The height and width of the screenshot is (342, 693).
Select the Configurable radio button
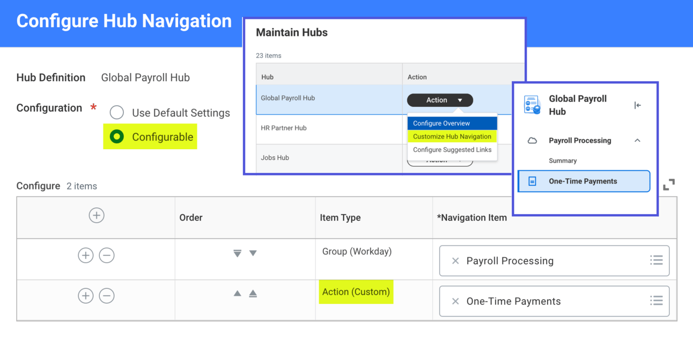coord(117,137)
